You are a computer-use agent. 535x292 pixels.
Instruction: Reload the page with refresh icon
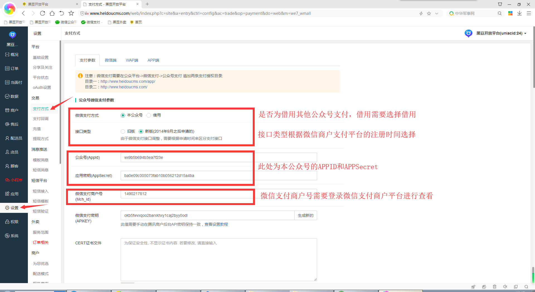point(42,13)
